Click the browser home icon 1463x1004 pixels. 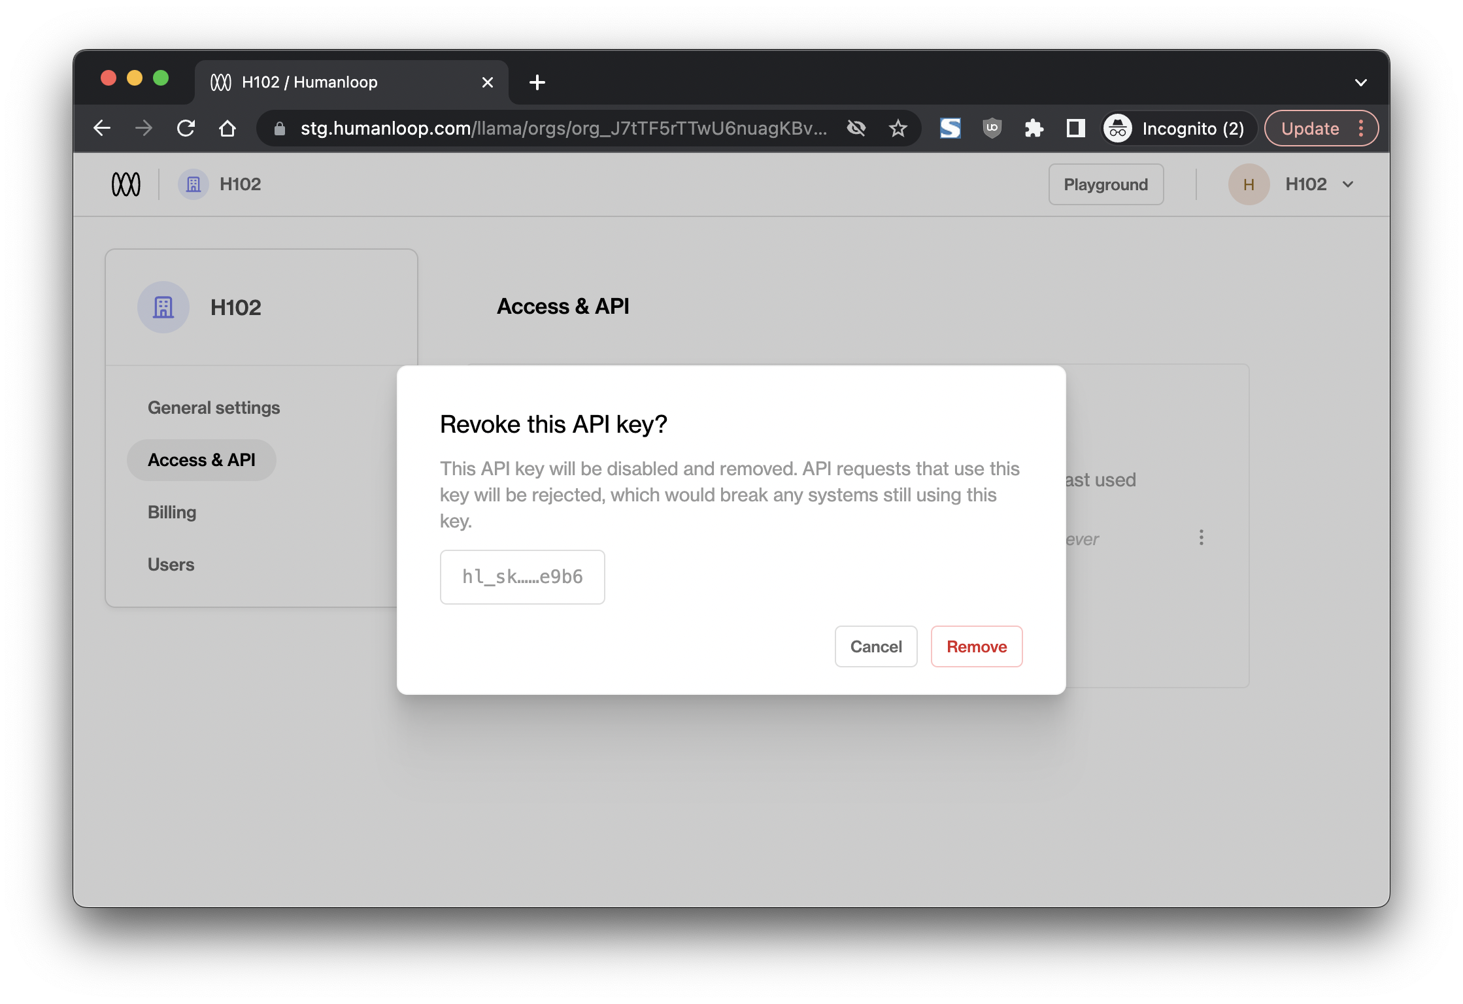pos(227,128)
